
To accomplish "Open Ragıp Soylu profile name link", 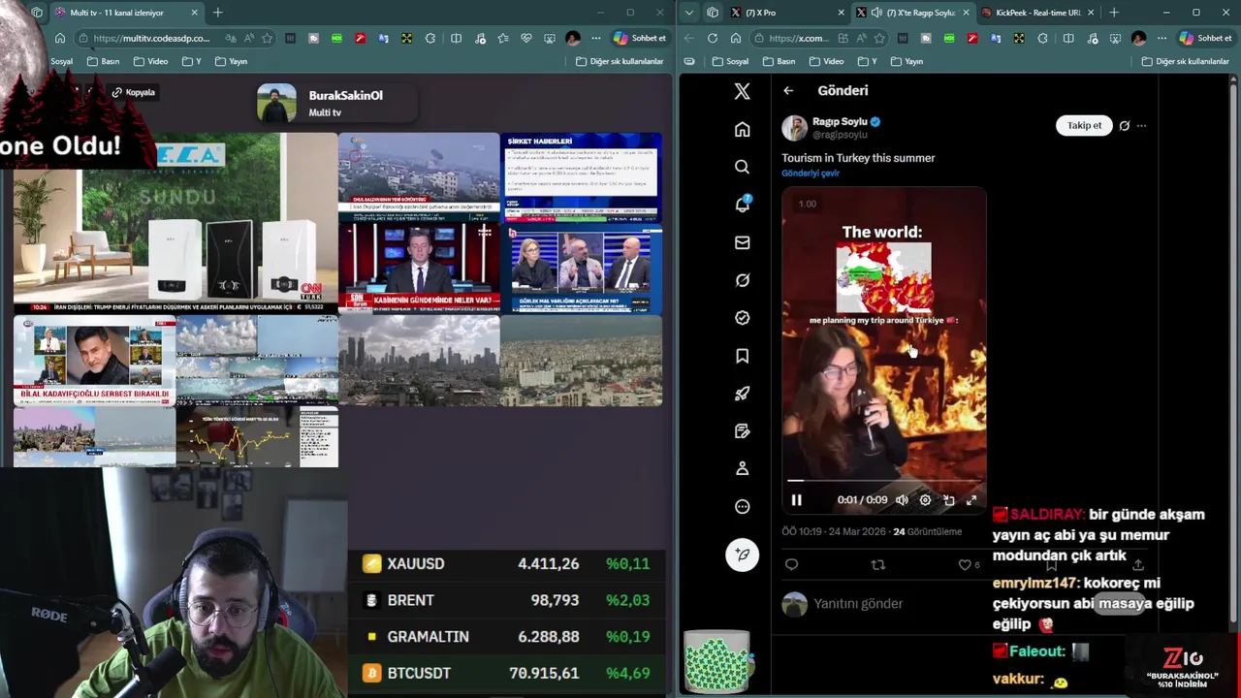I will click(x=840, y=121).
